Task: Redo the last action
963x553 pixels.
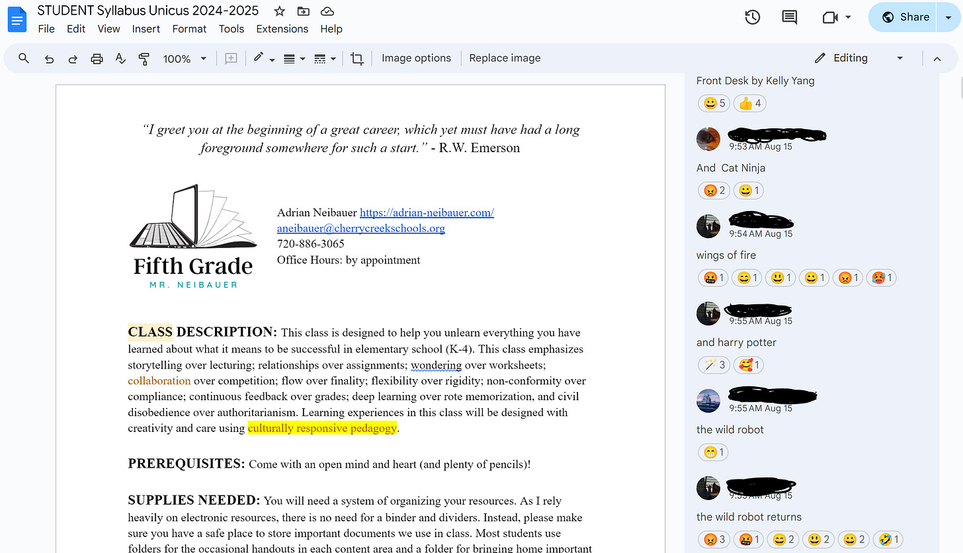Action: pos(73,58)
